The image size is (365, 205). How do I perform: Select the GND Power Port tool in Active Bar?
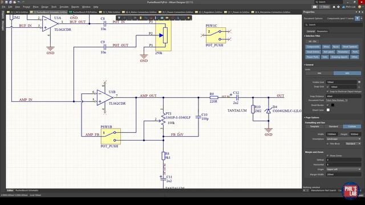click(151, 18)
